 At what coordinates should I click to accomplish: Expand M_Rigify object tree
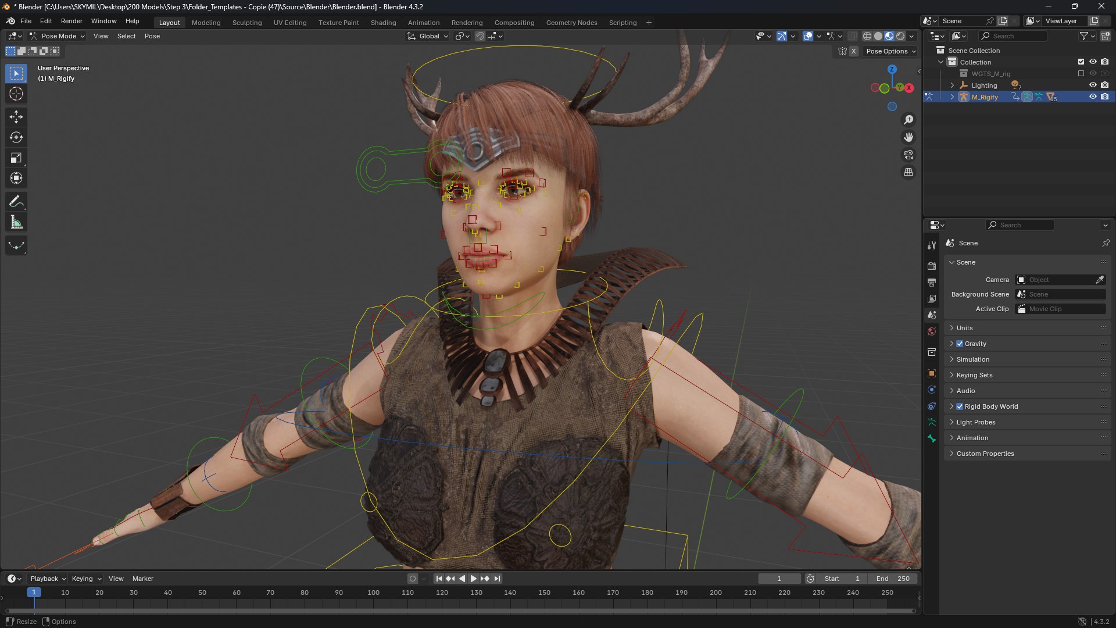click(x=952, y=97)
